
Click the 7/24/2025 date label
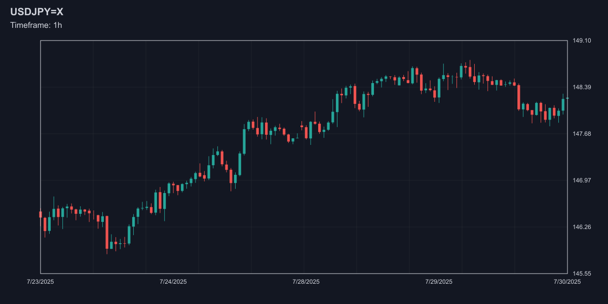(173, 282)
